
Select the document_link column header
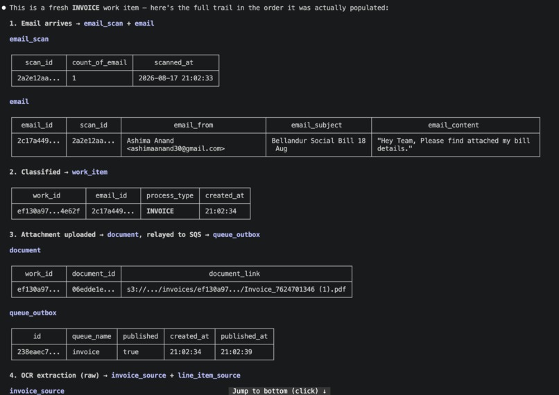coord(237,274)
